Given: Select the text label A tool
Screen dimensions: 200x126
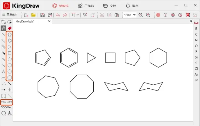Looking at the screenshot, I should tap(3, 71).
